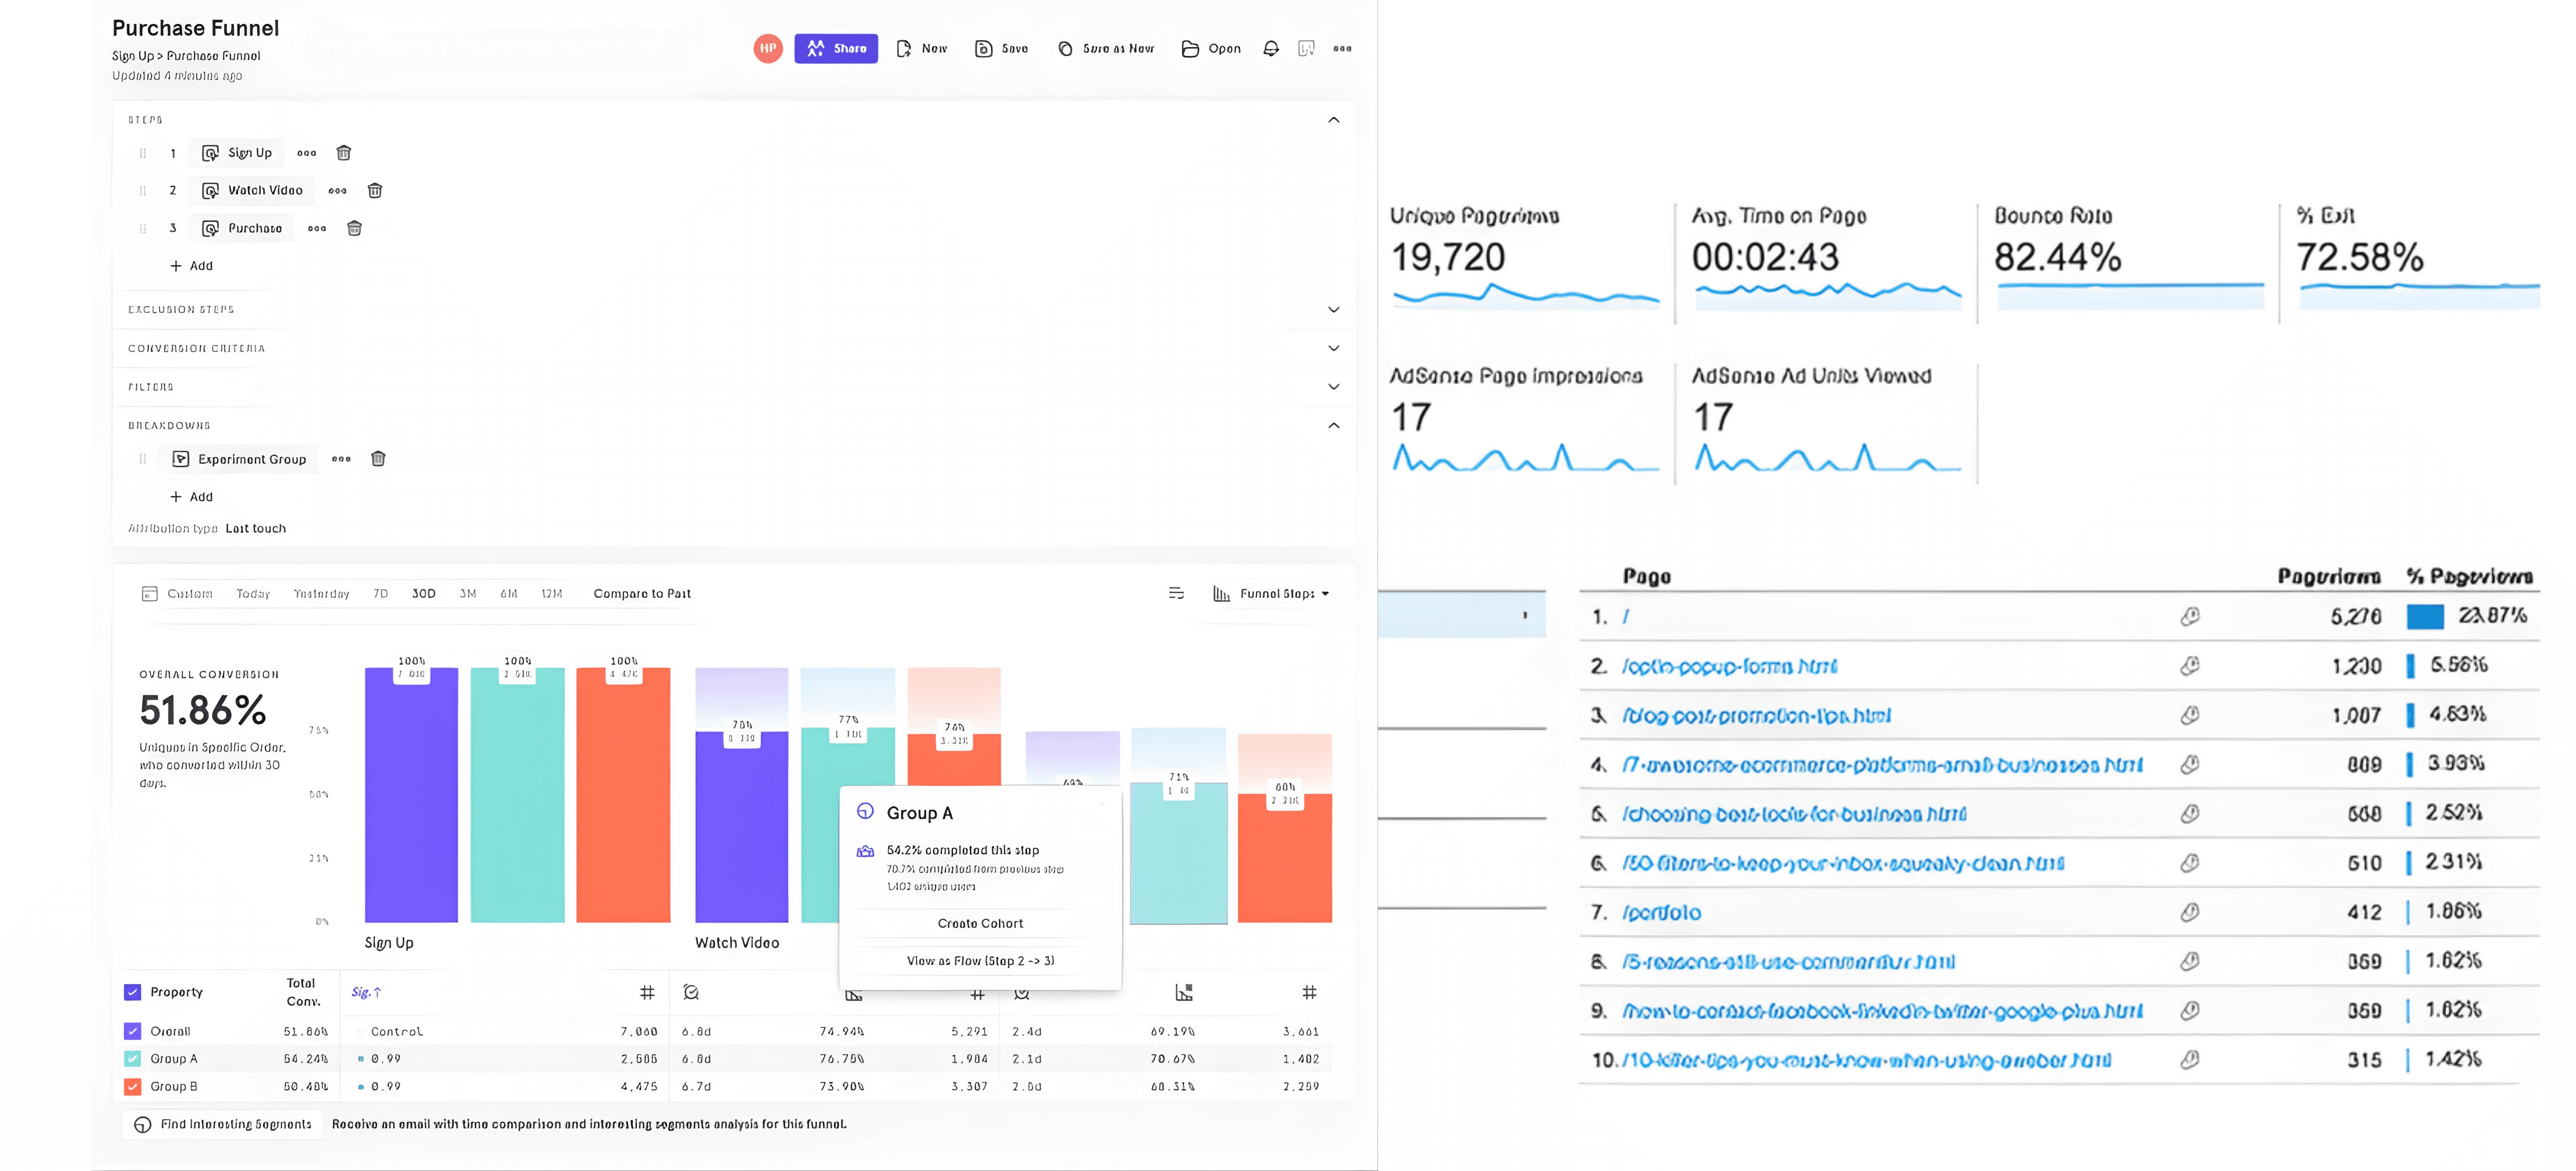This screenshot has height=1171, width=2576.
Task: Expand the Exclusion Steps section
Action: 1333,309
